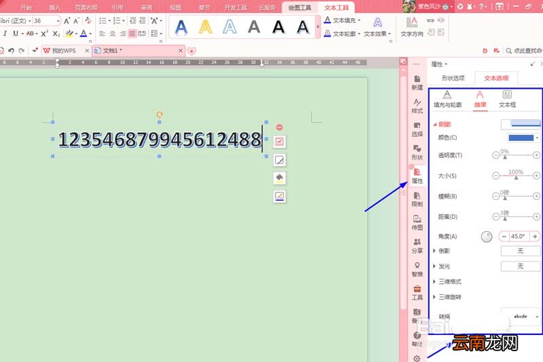Open the 选择 sidebar panel
The image size is (543, 362).
tap(417, 129)
